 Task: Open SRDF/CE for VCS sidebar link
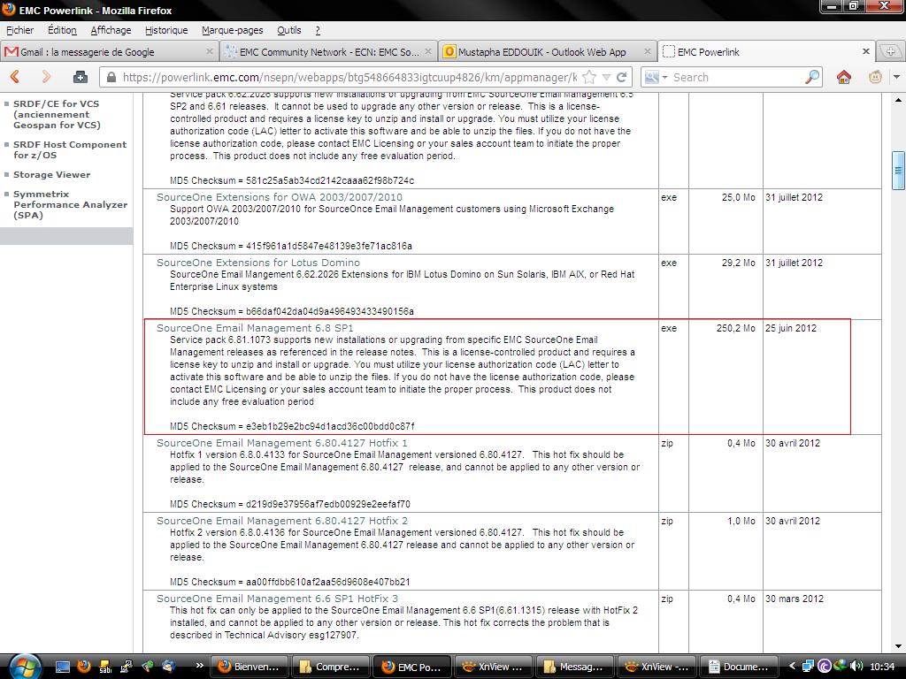coord(57,114)
